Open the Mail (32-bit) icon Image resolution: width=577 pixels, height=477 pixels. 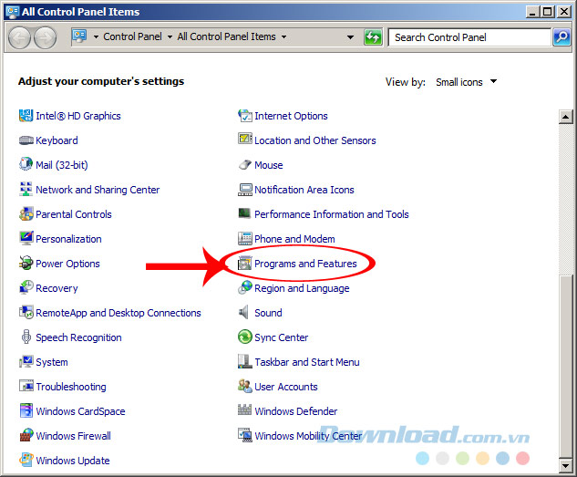tap(26, 164)
